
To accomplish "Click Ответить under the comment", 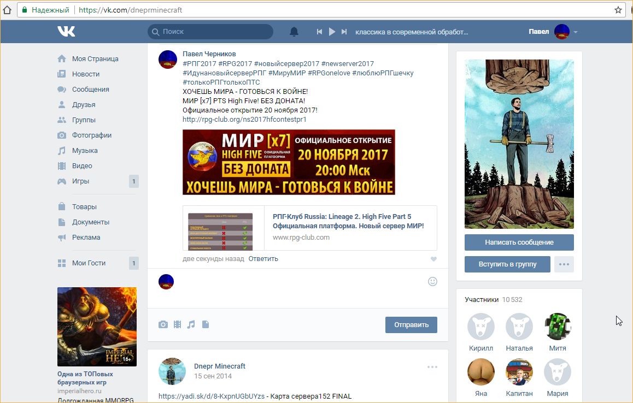I will [x=263, y=259].
